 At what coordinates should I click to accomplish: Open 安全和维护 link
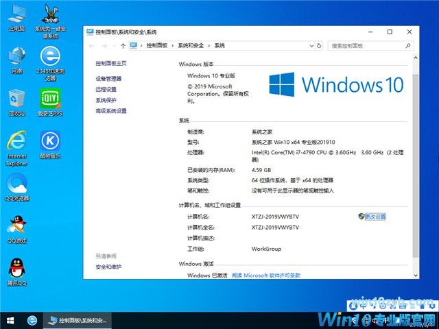(x=108, y=267)
